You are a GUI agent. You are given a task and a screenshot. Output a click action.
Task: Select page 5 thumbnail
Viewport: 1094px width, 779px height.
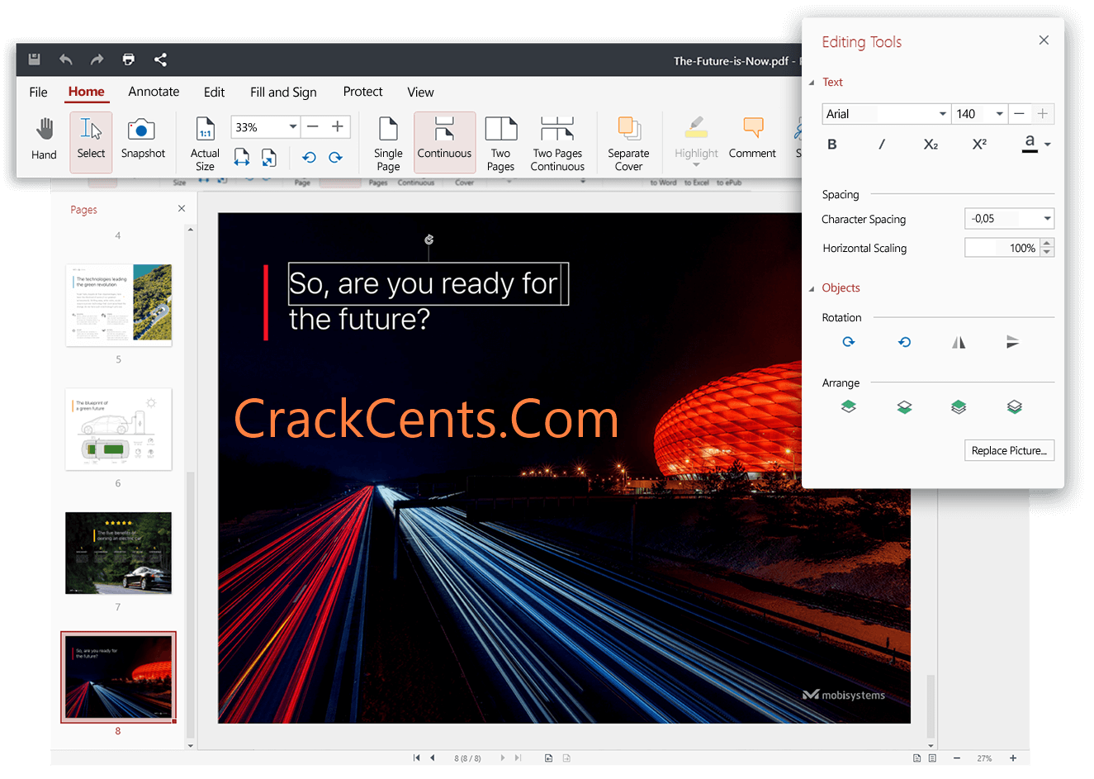pos(119,305)
